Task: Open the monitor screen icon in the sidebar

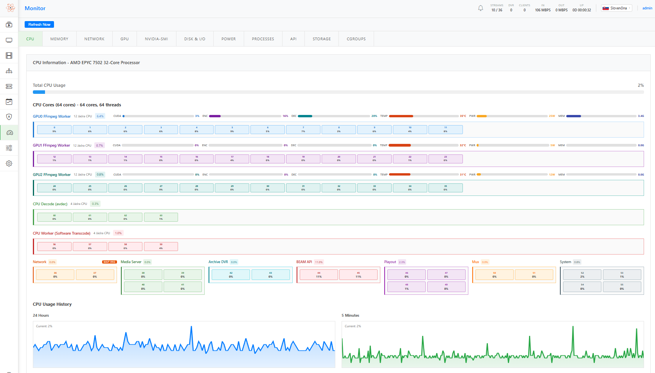Action: 9,40
